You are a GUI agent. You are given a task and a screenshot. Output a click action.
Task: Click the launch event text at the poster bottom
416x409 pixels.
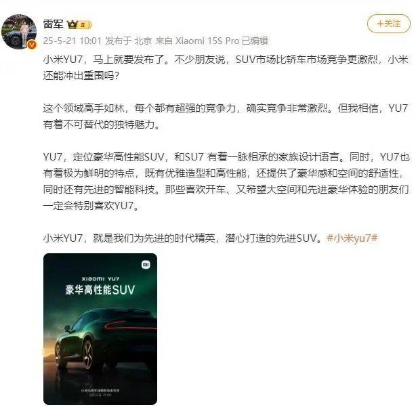click(100, 392)
